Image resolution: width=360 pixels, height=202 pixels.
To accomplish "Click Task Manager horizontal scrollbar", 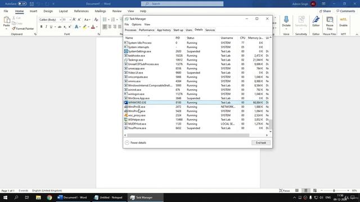I will (x=188, y=135).
